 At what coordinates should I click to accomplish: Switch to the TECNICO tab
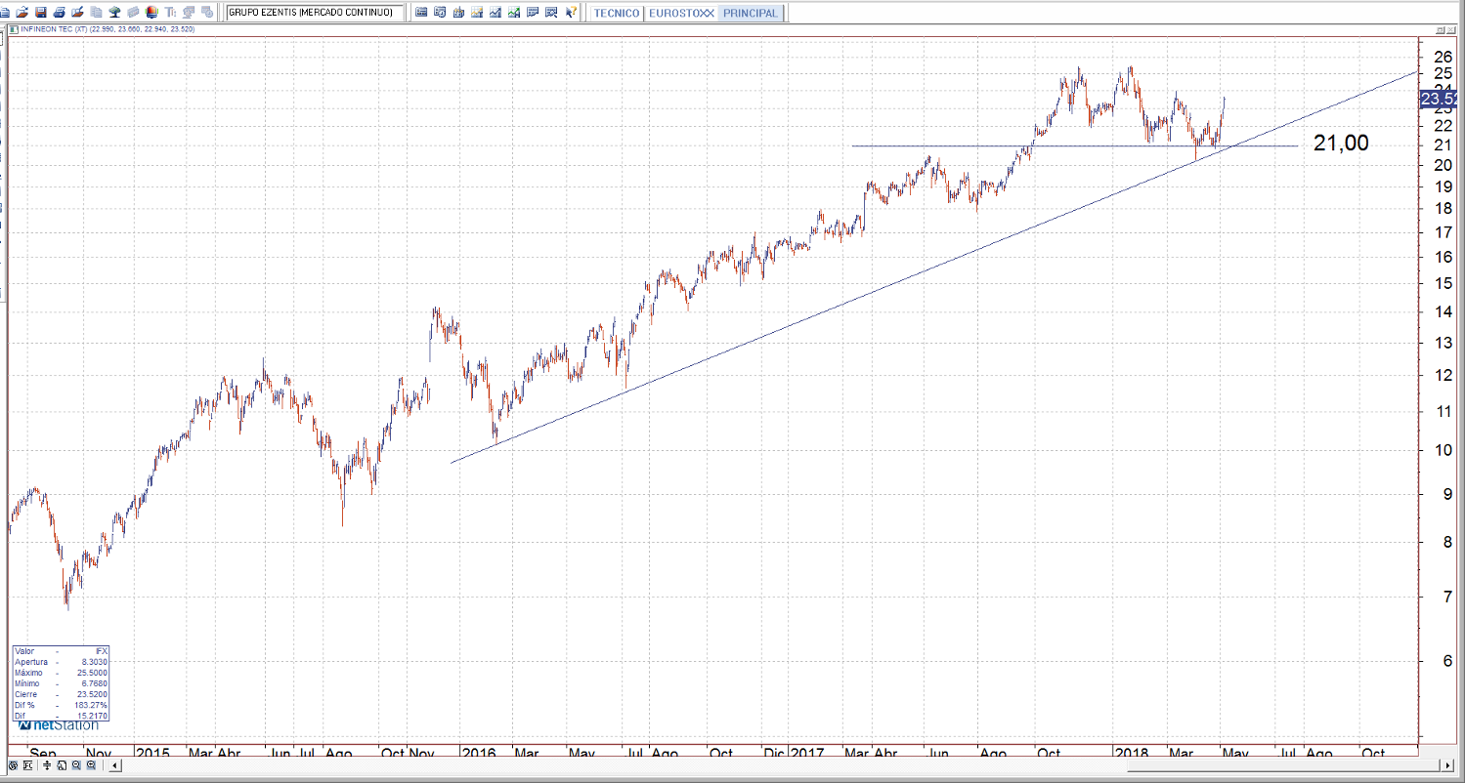617,14
